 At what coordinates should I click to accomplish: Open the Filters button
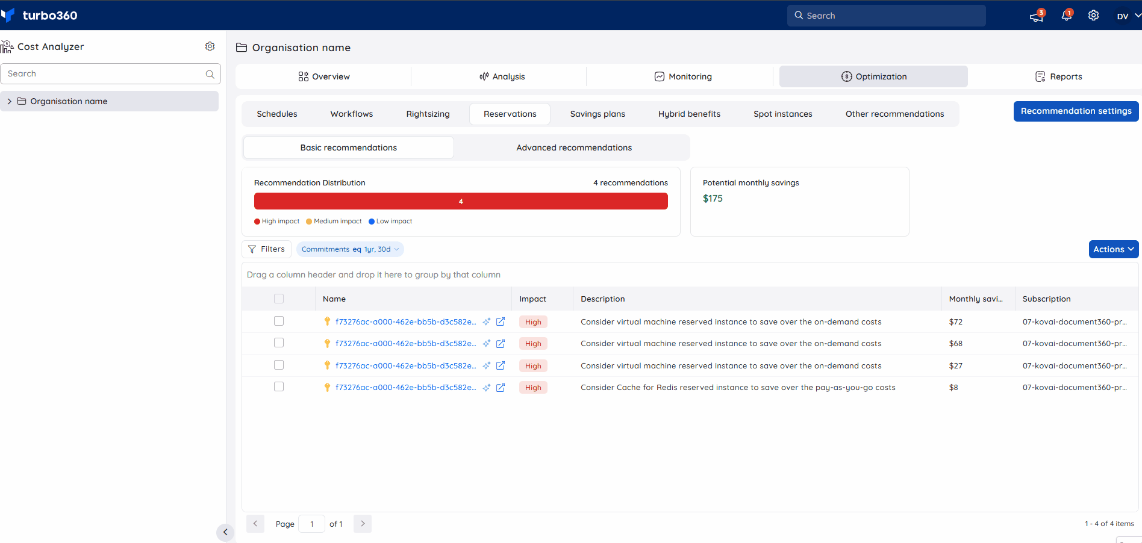click(x=267, y=249)
